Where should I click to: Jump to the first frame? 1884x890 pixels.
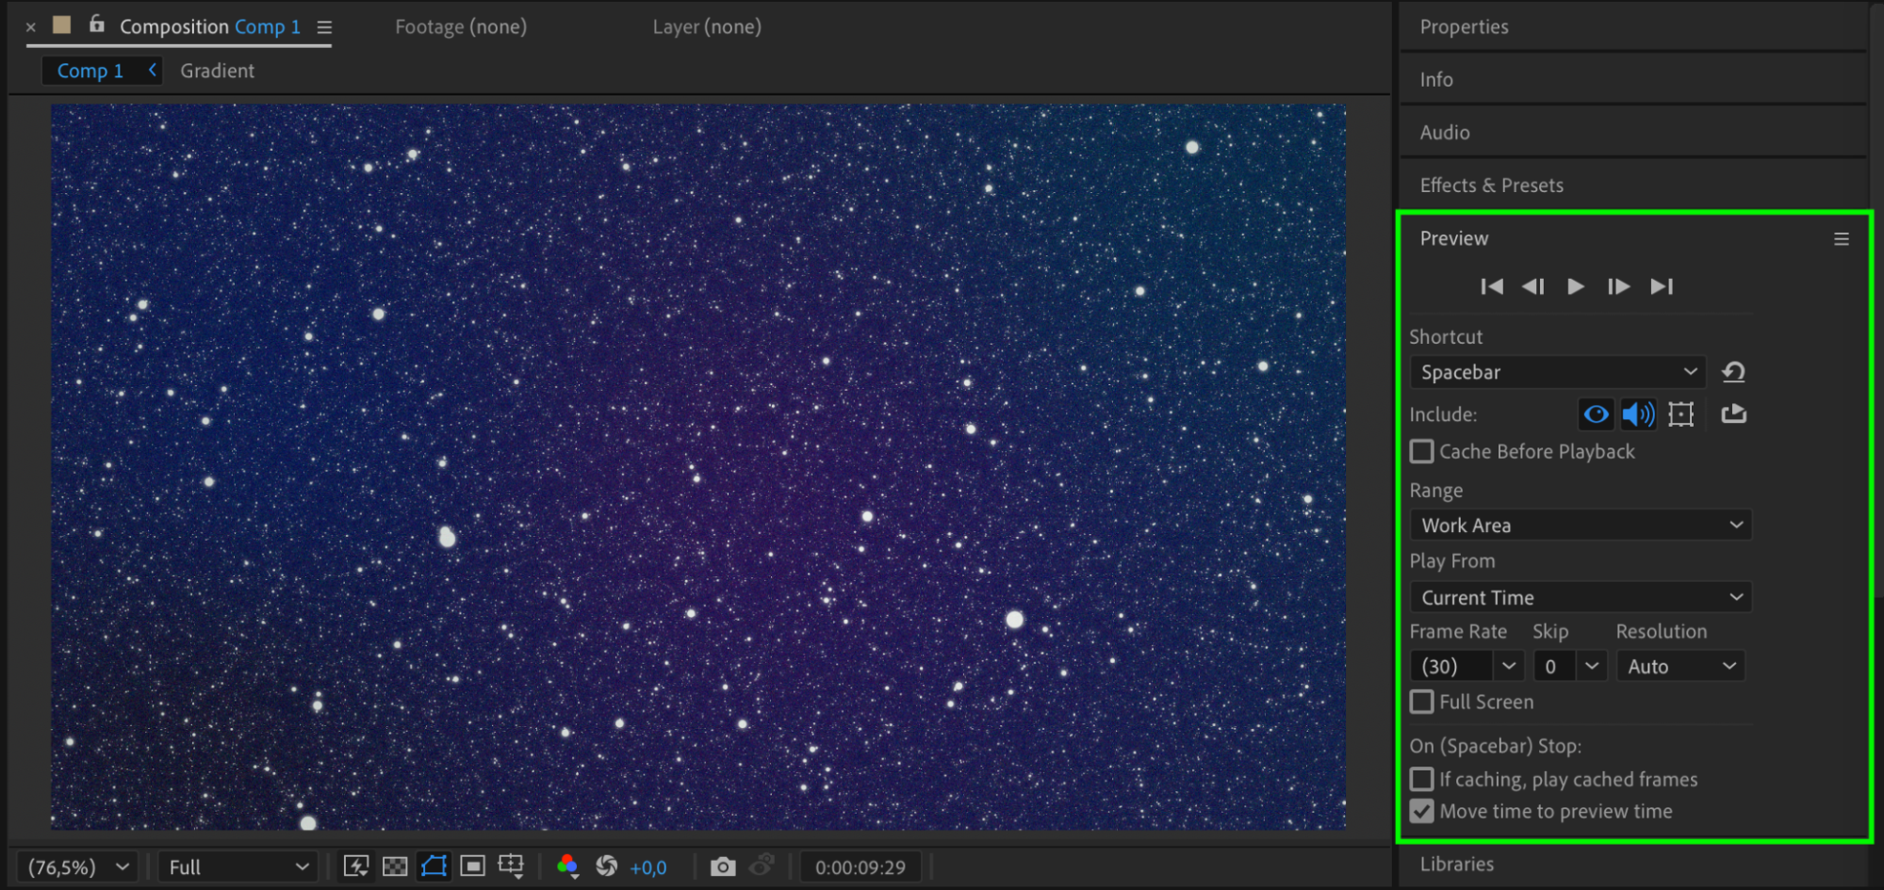pos(1491,286)
